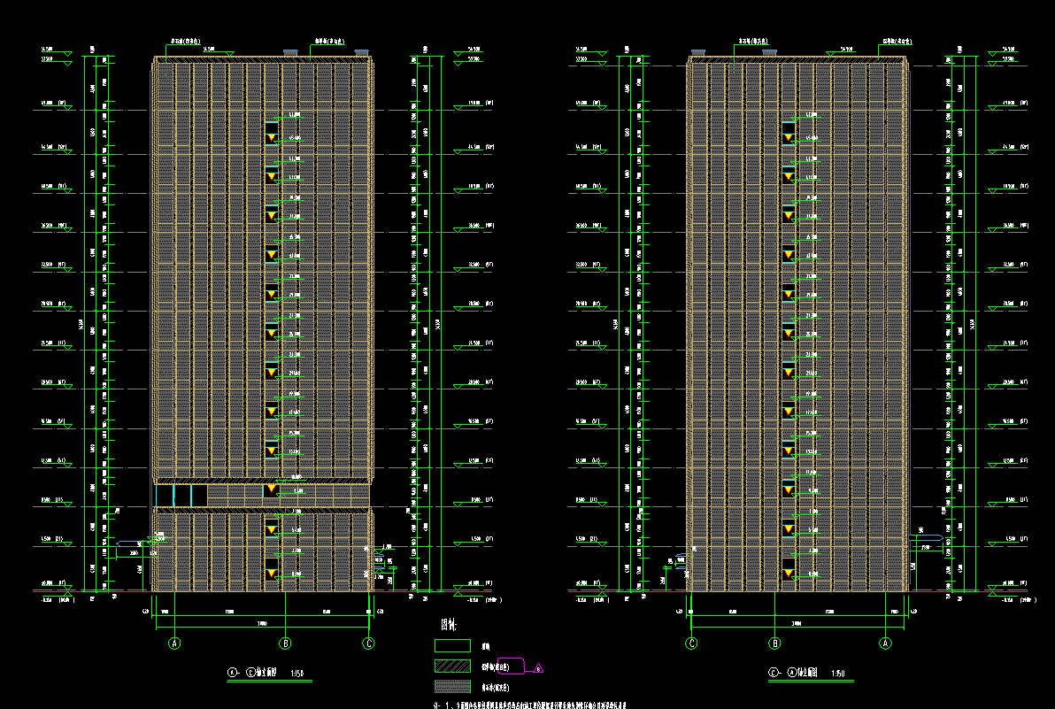Click the legend heading text

pyautogui.click(x=451, y=627)
